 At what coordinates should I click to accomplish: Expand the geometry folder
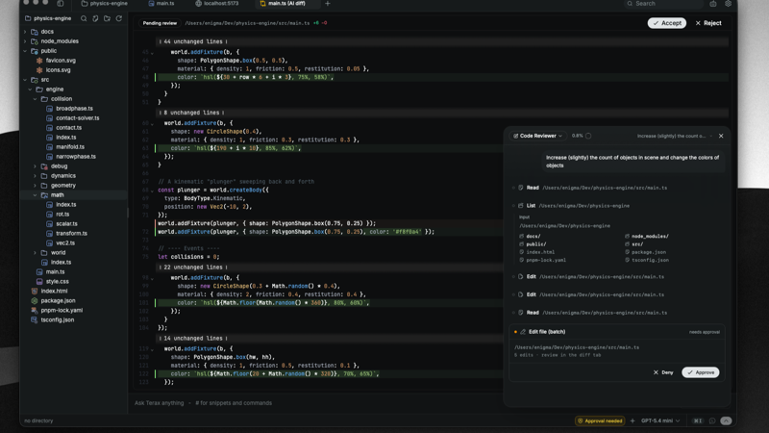(35, 186)
